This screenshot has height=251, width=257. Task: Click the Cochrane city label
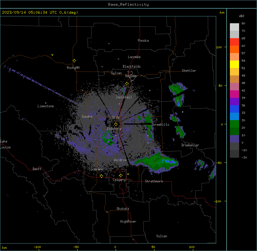[x=96, y=169]
